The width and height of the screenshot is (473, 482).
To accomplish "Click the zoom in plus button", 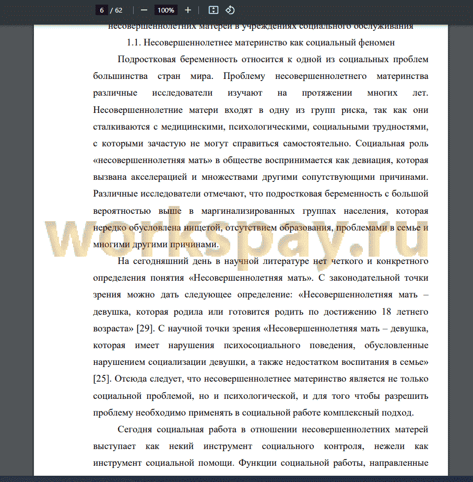I will tap(188, 10).
